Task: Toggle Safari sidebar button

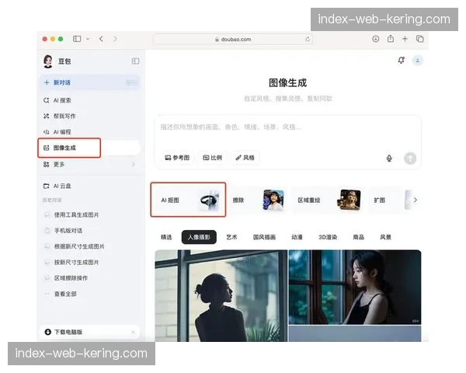Action: (77, 39)
